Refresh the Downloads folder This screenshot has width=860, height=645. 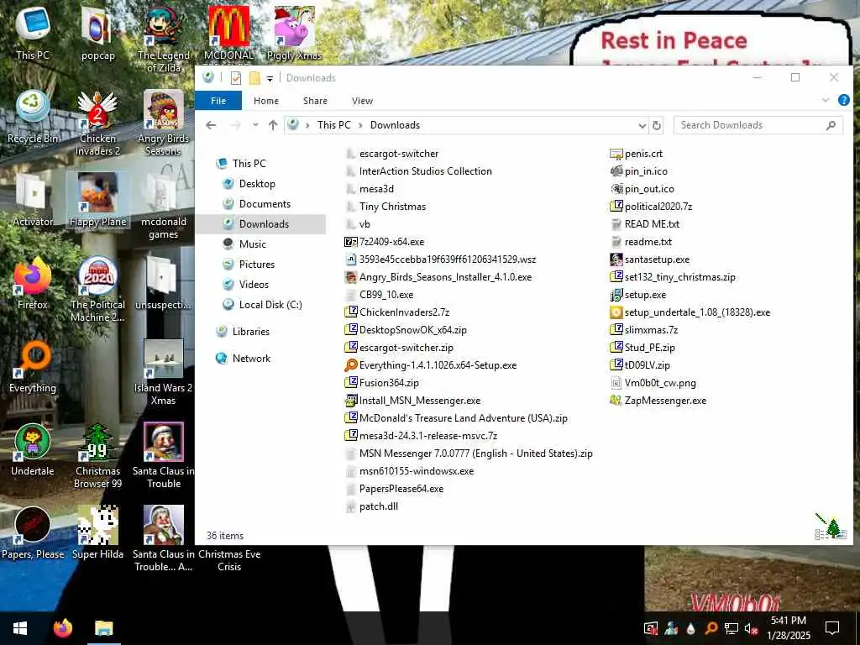pyautogui.click(x=657, y=126)
